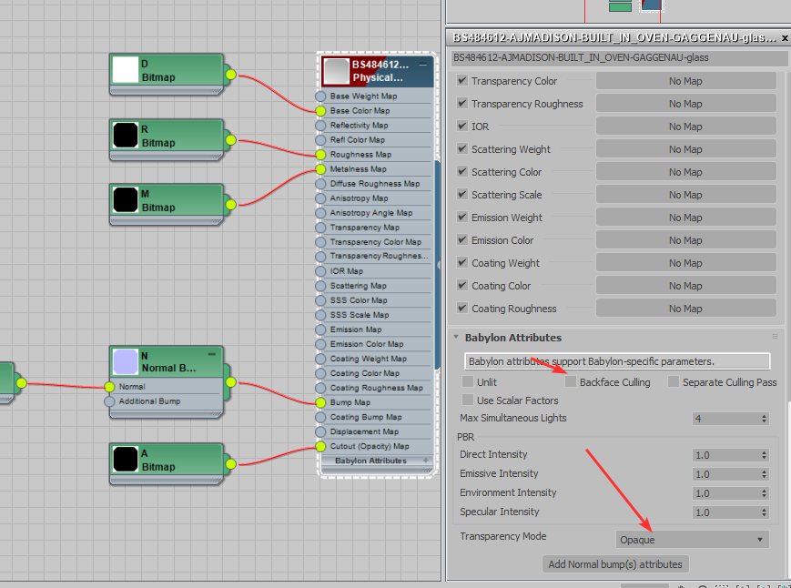This screenshot has width=791, height=588.
Task: Click the Roughness Map input socket
Action: tap(320, 155)
